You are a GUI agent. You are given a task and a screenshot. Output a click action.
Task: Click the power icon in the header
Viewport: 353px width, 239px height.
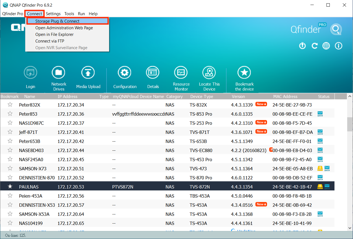(303, 46)
